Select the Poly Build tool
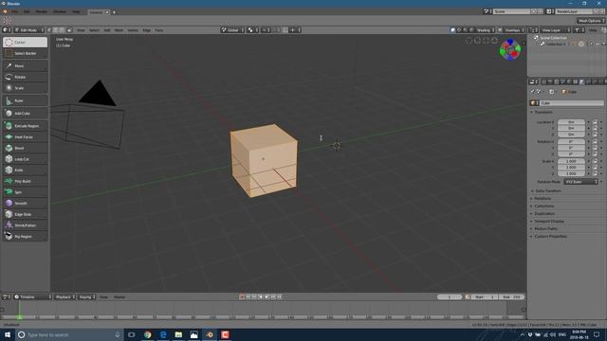607x341 pixels. point(26,181)
